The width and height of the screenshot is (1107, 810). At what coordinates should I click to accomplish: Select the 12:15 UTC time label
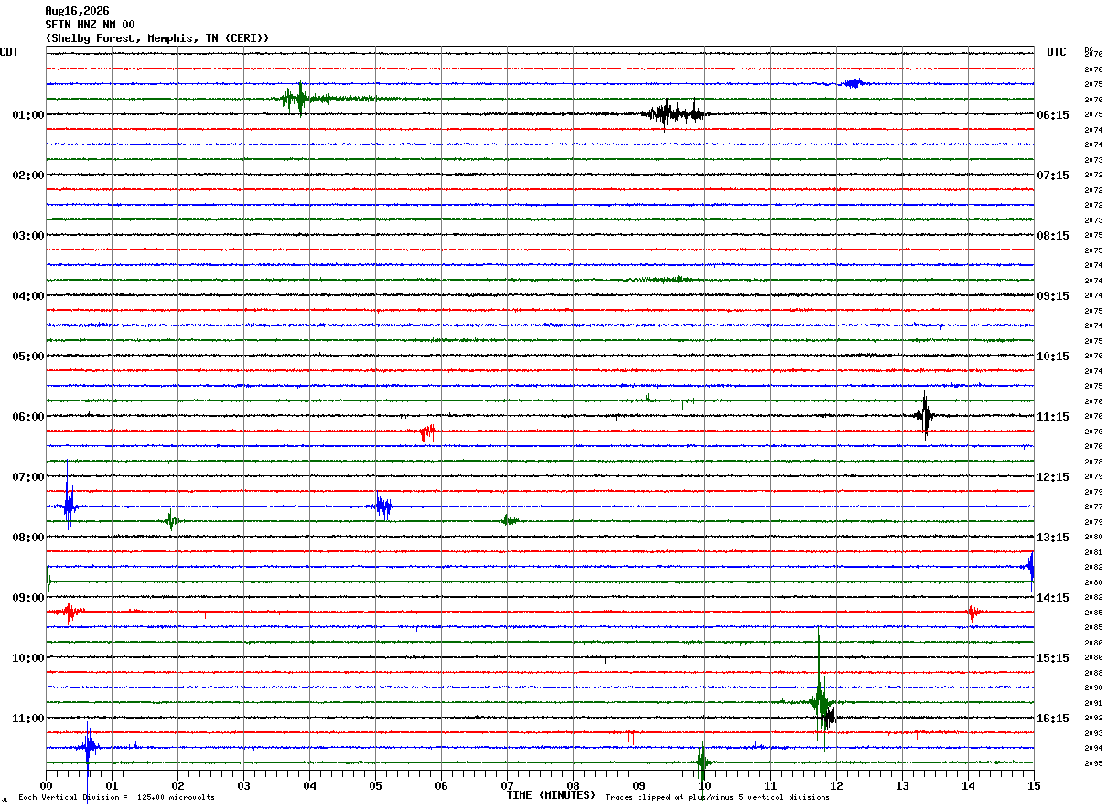(1053, 477)
